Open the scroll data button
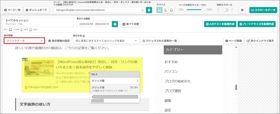280x114 pixels. coord(263,10)
